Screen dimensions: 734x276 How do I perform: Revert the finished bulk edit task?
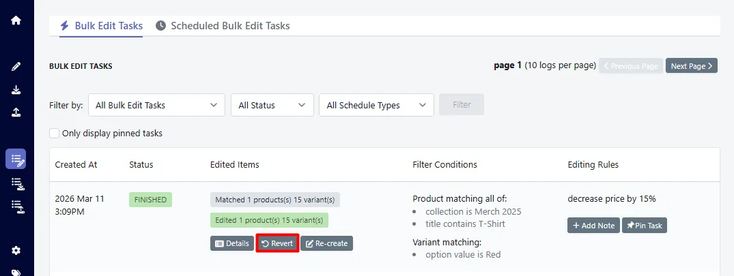[x=277, y=243]
